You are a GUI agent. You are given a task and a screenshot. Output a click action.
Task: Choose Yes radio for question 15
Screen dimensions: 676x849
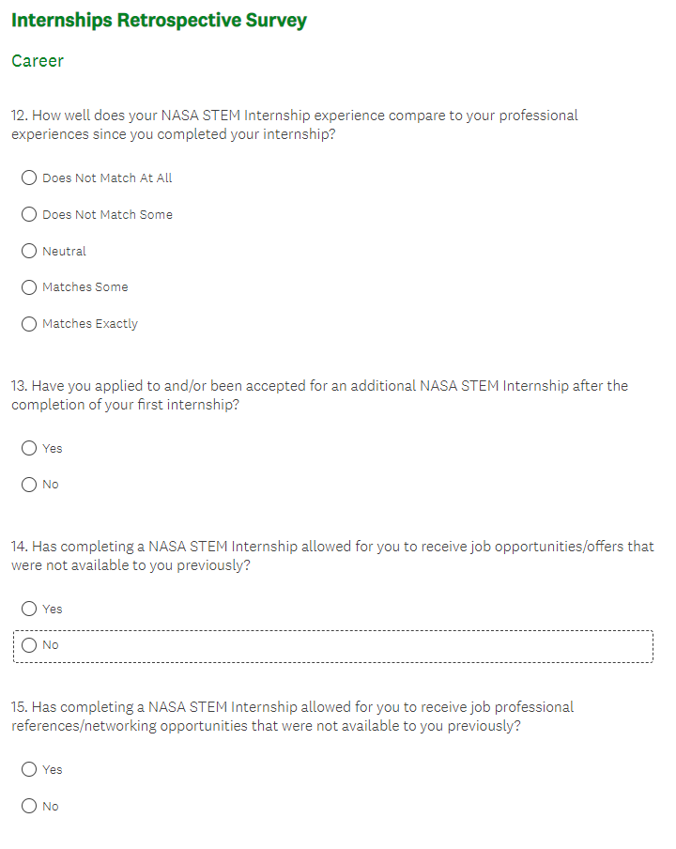[x=29, y=770]
